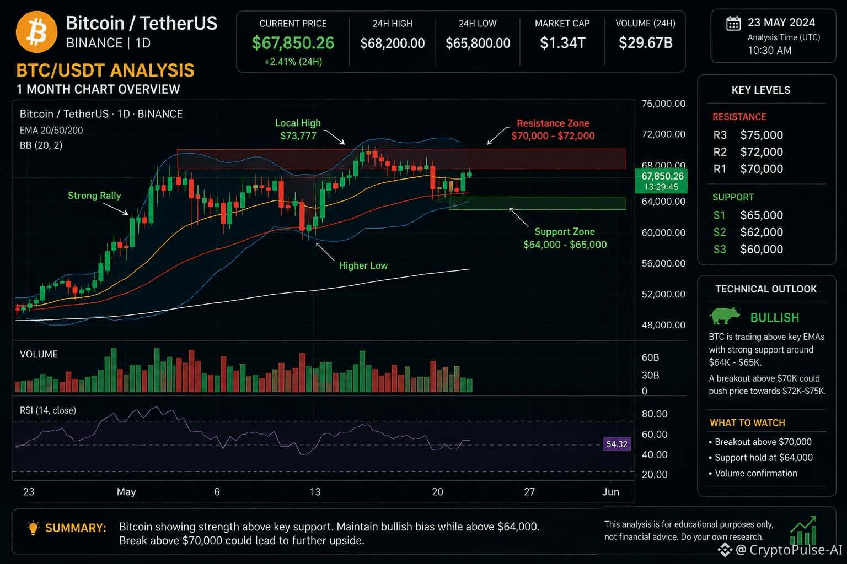Click the 'Local High $73,777' annotation
Viewport: 847px width, 564px height.
(298, 129)
